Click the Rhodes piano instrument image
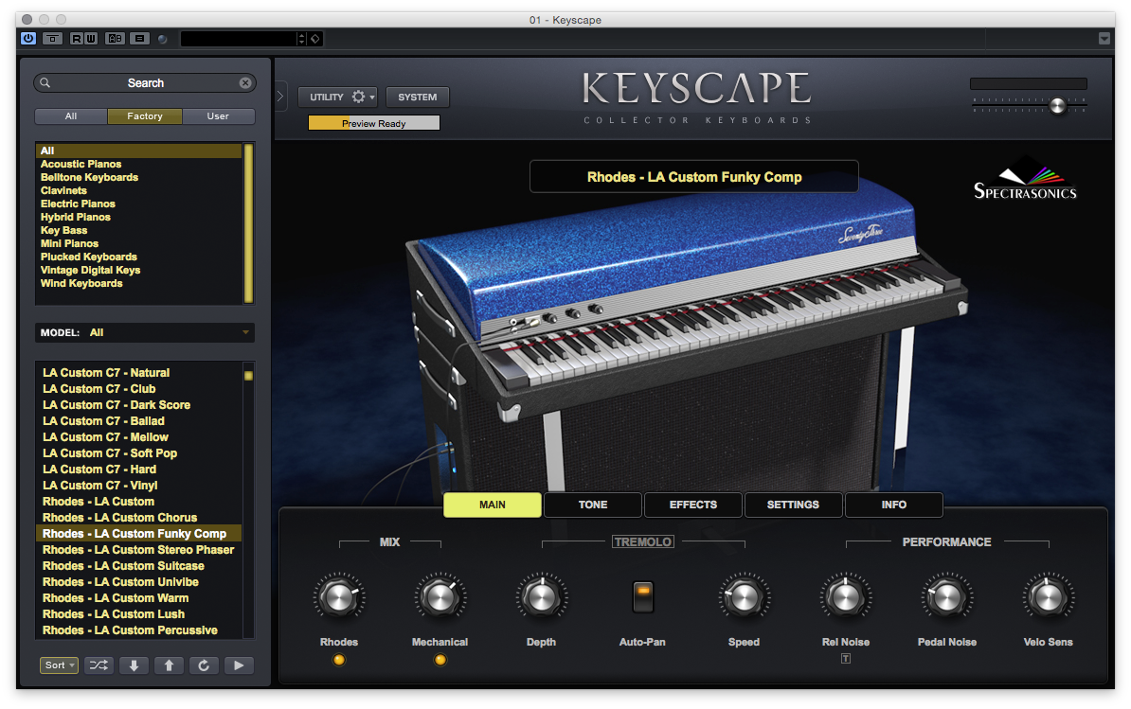 pyautogui.click(x=685, y=331)
